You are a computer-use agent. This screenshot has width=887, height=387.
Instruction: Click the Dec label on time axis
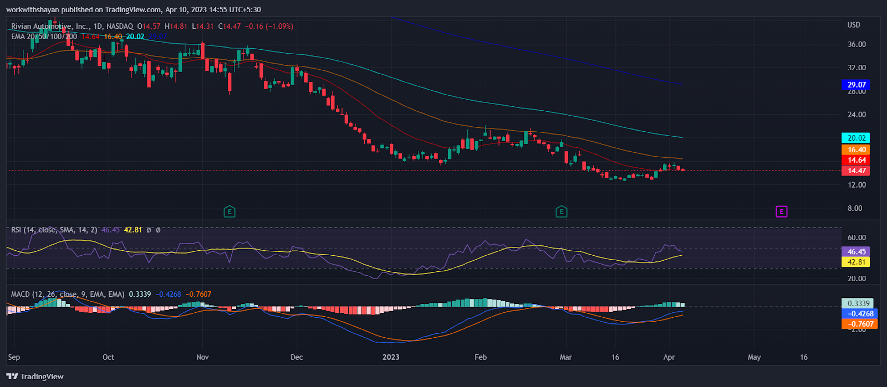point(297,357)
